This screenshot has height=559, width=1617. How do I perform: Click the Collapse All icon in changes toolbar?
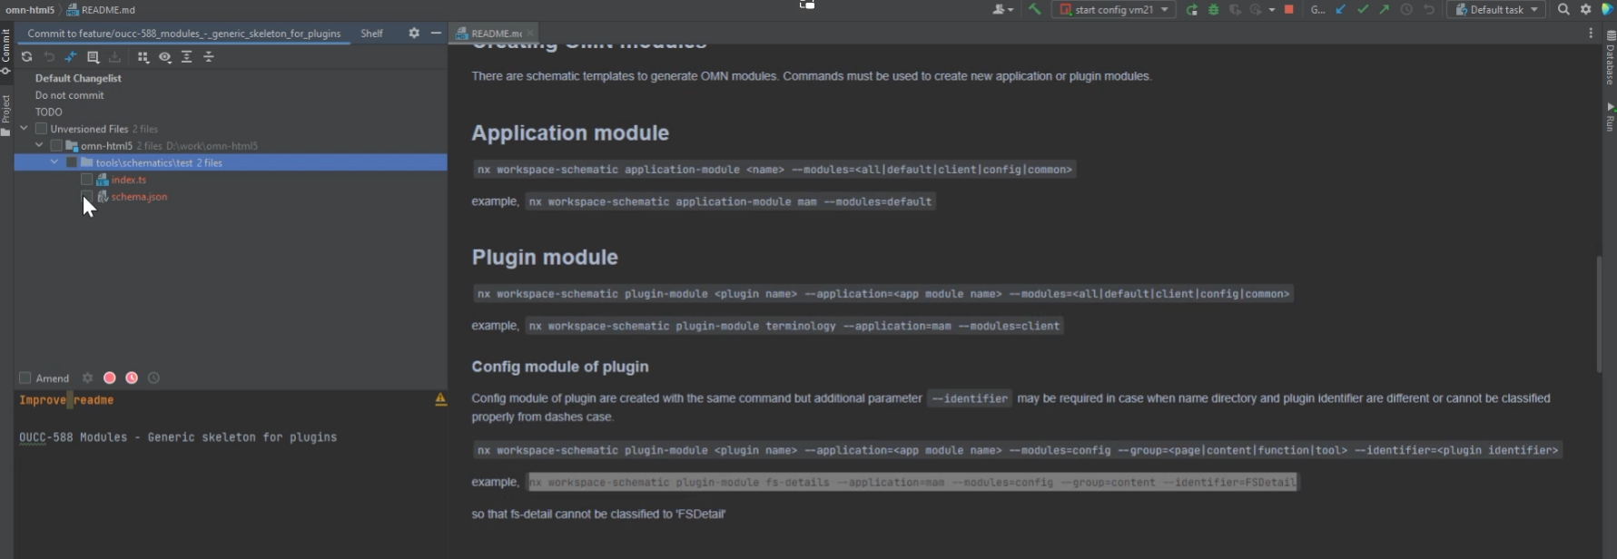[209, 57]
